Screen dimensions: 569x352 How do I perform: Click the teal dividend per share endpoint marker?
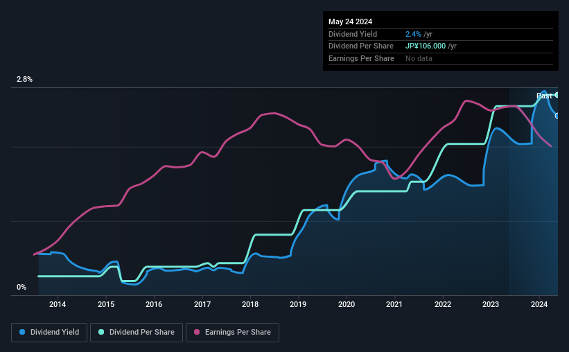pos(557,95)
